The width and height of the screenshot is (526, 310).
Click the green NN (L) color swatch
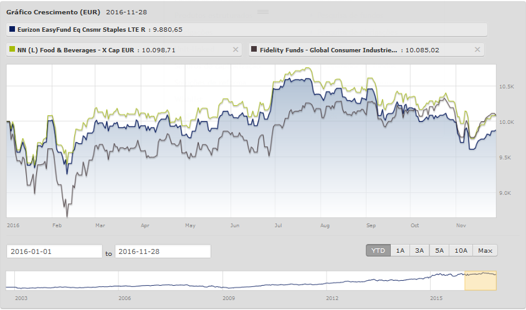(12, 49)
